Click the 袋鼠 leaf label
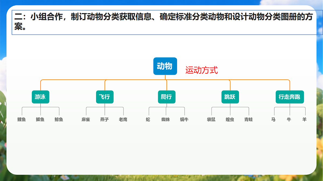 pos(211,120)
